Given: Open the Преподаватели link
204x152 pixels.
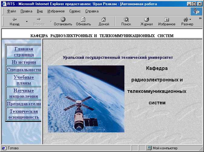Looking at the screenshot, I should (x=24, y=104).
